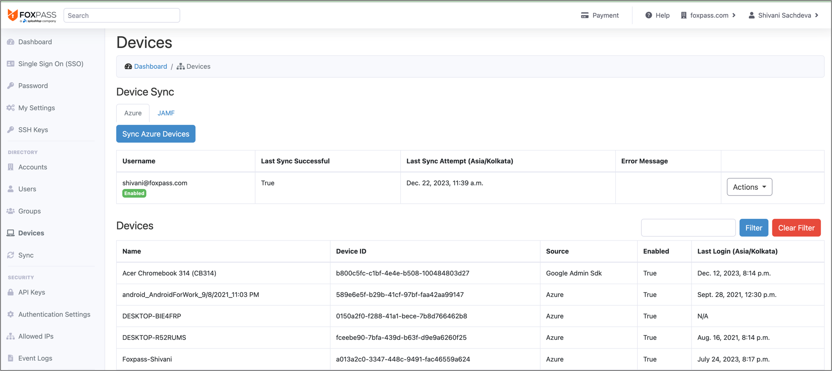This screenshot has height=371, width=832.
Task: Open Dashboard in the sidebar
Action: click(35, 42)
